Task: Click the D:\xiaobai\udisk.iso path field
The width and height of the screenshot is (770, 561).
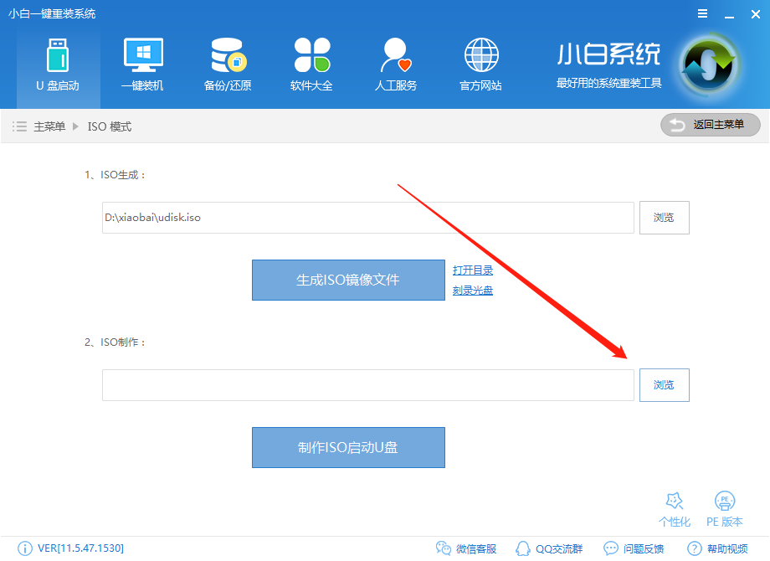Action: click(368, 218)
